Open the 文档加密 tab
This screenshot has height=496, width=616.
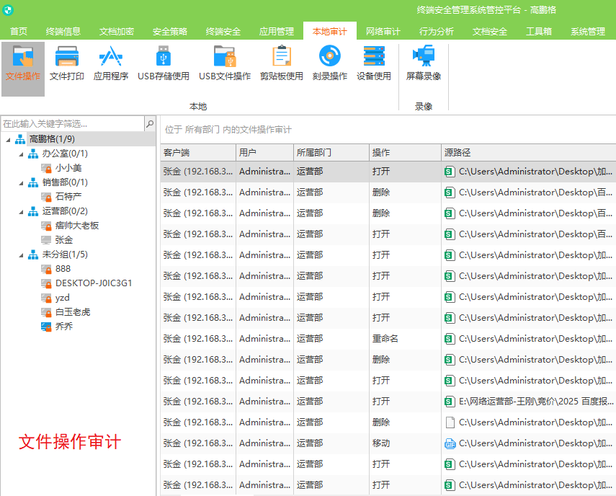117,32
